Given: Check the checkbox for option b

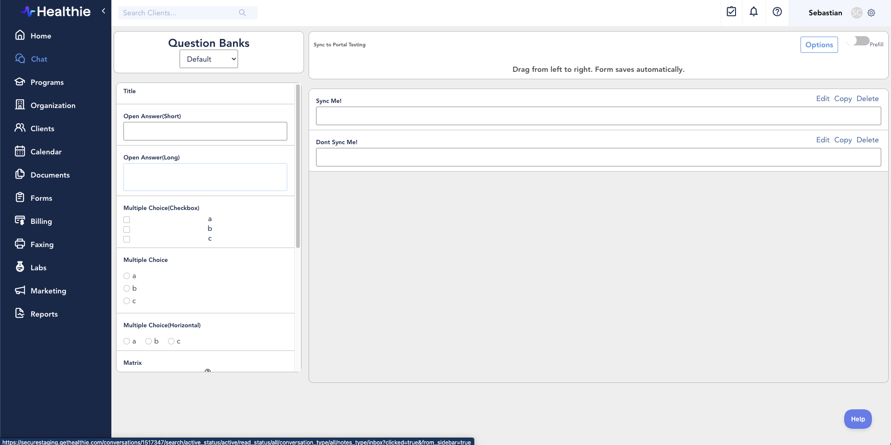Looking at the screenshot, I should [127, 229].
